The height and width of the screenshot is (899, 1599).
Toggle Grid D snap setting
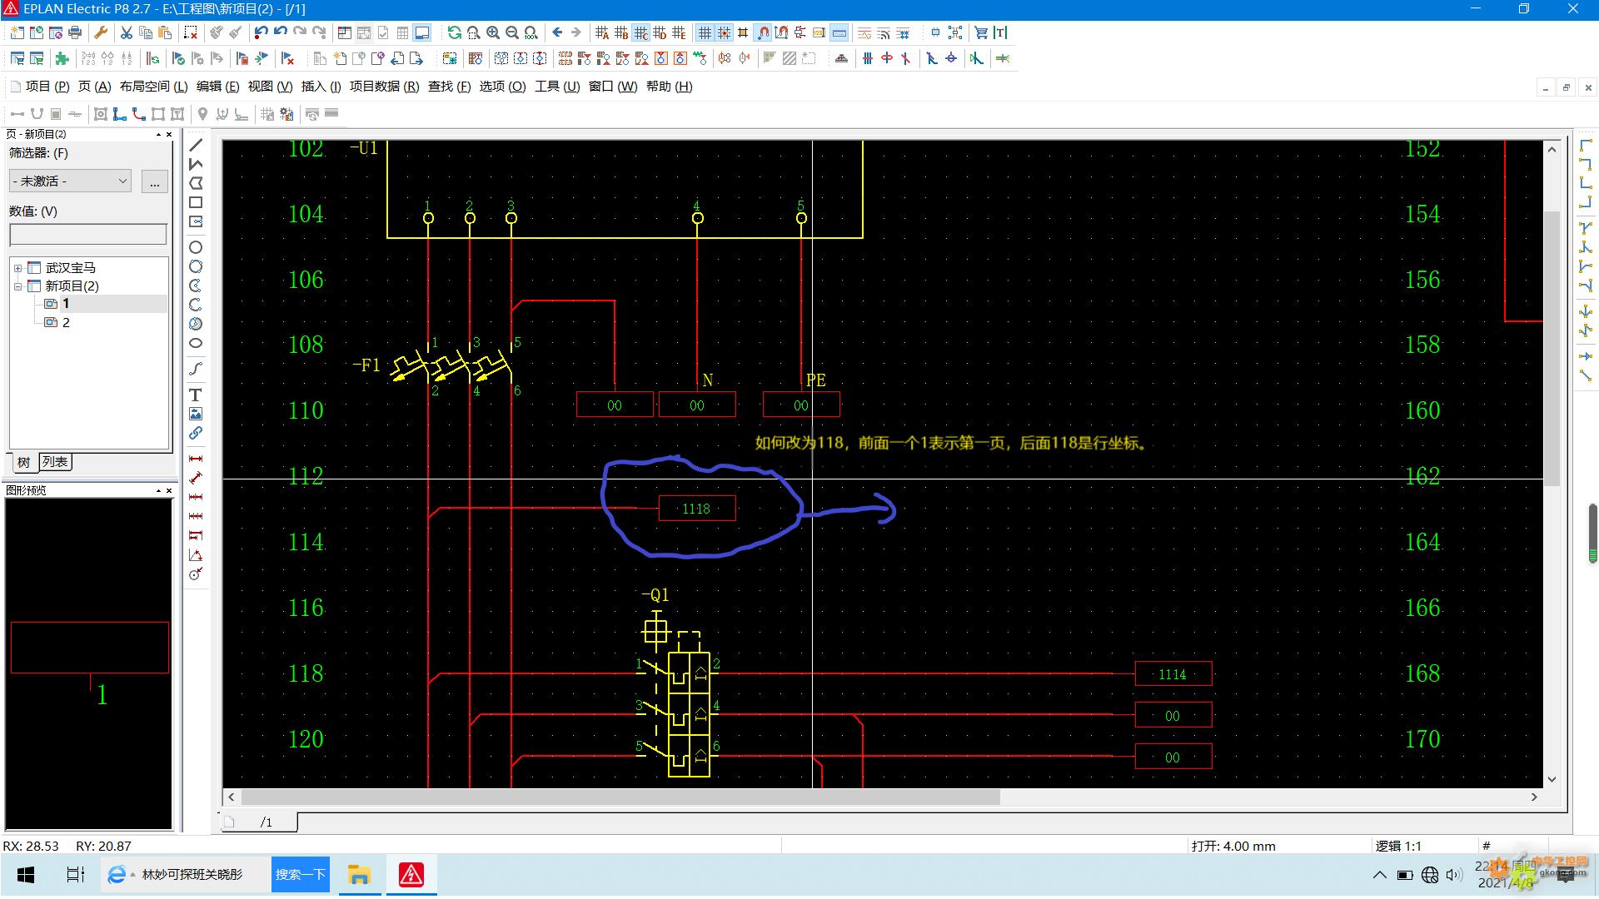pyautogui.click(x=660, y=32)
